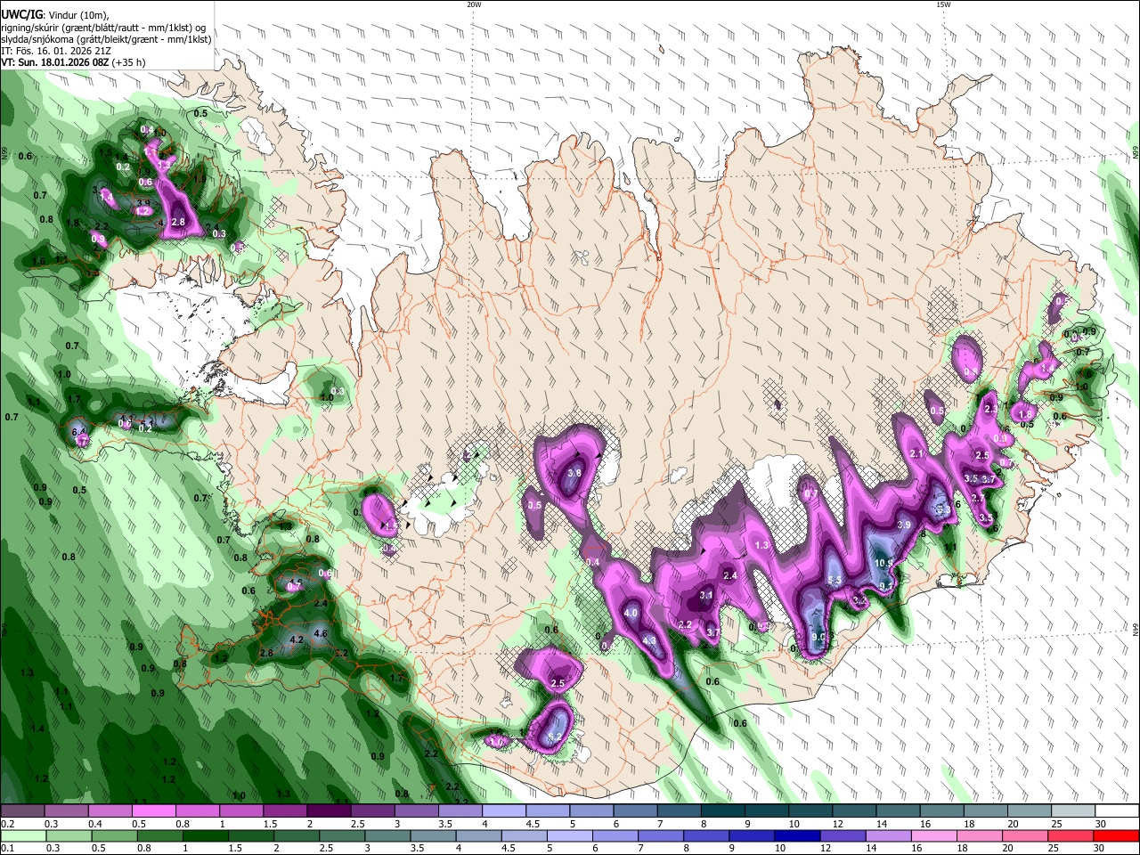This screenshot has height=855, width=1140.
Task: Click the "10.5" precipitation value on the map
Action: (883, 563)
